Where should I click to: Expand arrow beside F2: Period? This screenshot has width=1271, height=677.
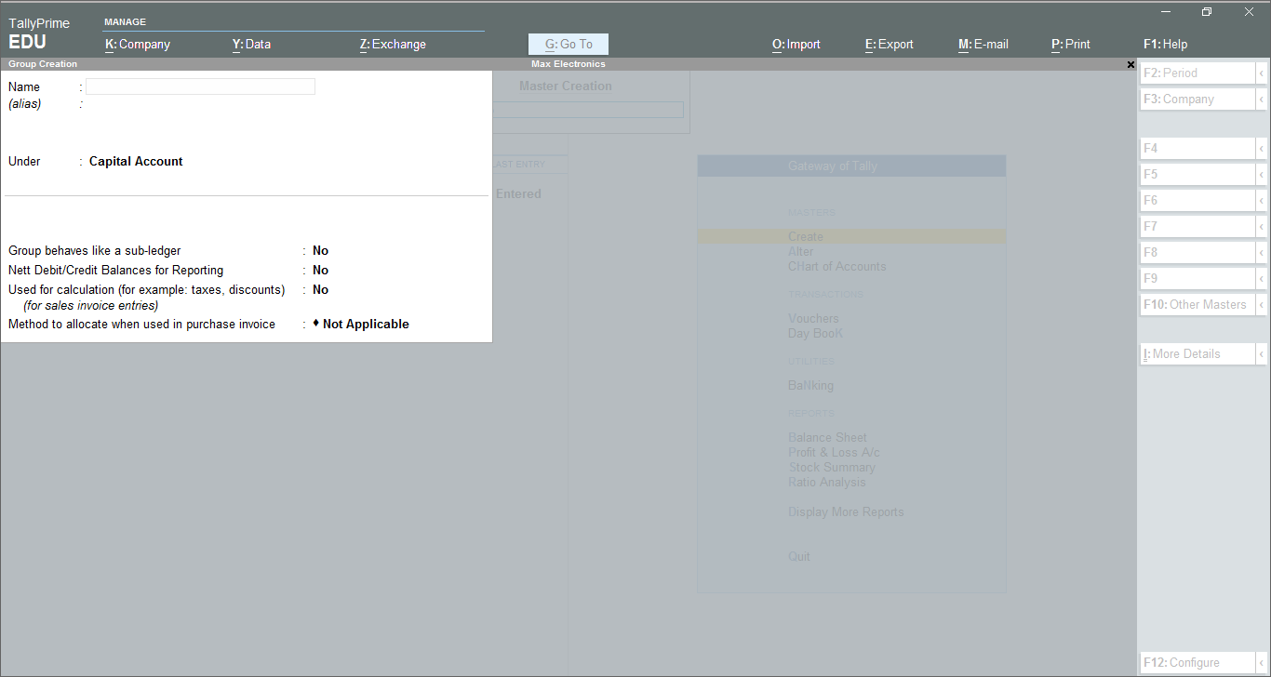1262,73
